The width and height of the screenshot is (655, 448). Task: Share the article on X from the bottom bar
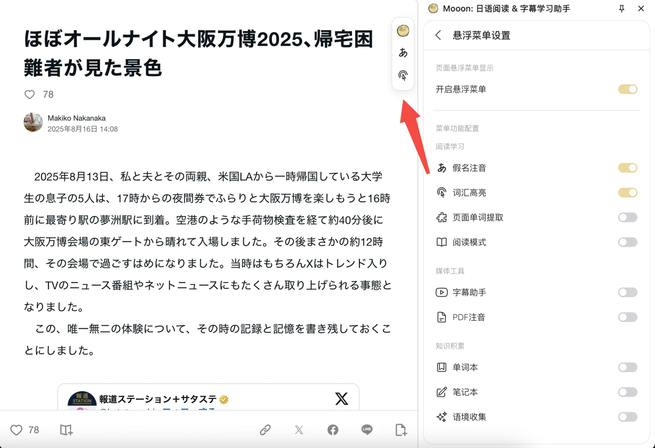299,430
